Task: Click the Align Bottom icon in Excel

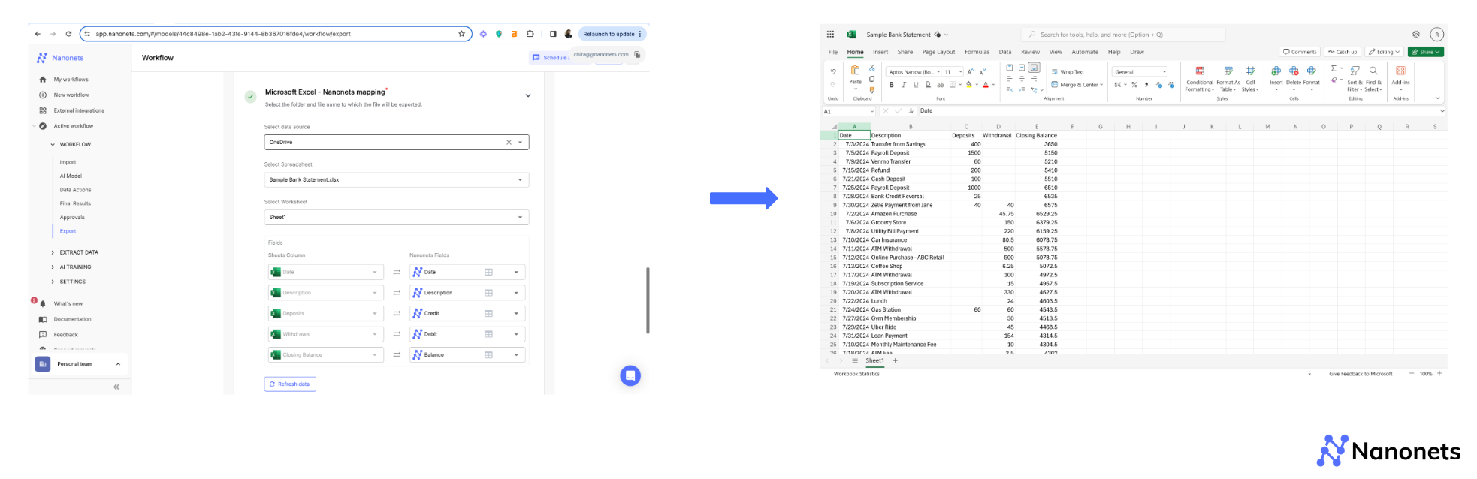Action: (x=1035, y=68)
